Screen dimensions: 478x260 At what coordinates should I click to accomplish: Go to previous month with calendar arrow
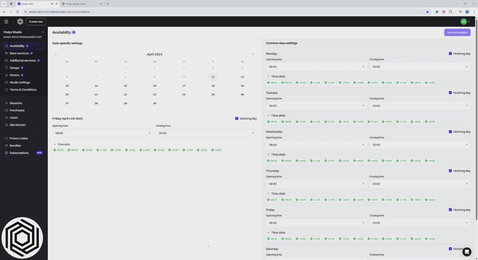point(57,54)
